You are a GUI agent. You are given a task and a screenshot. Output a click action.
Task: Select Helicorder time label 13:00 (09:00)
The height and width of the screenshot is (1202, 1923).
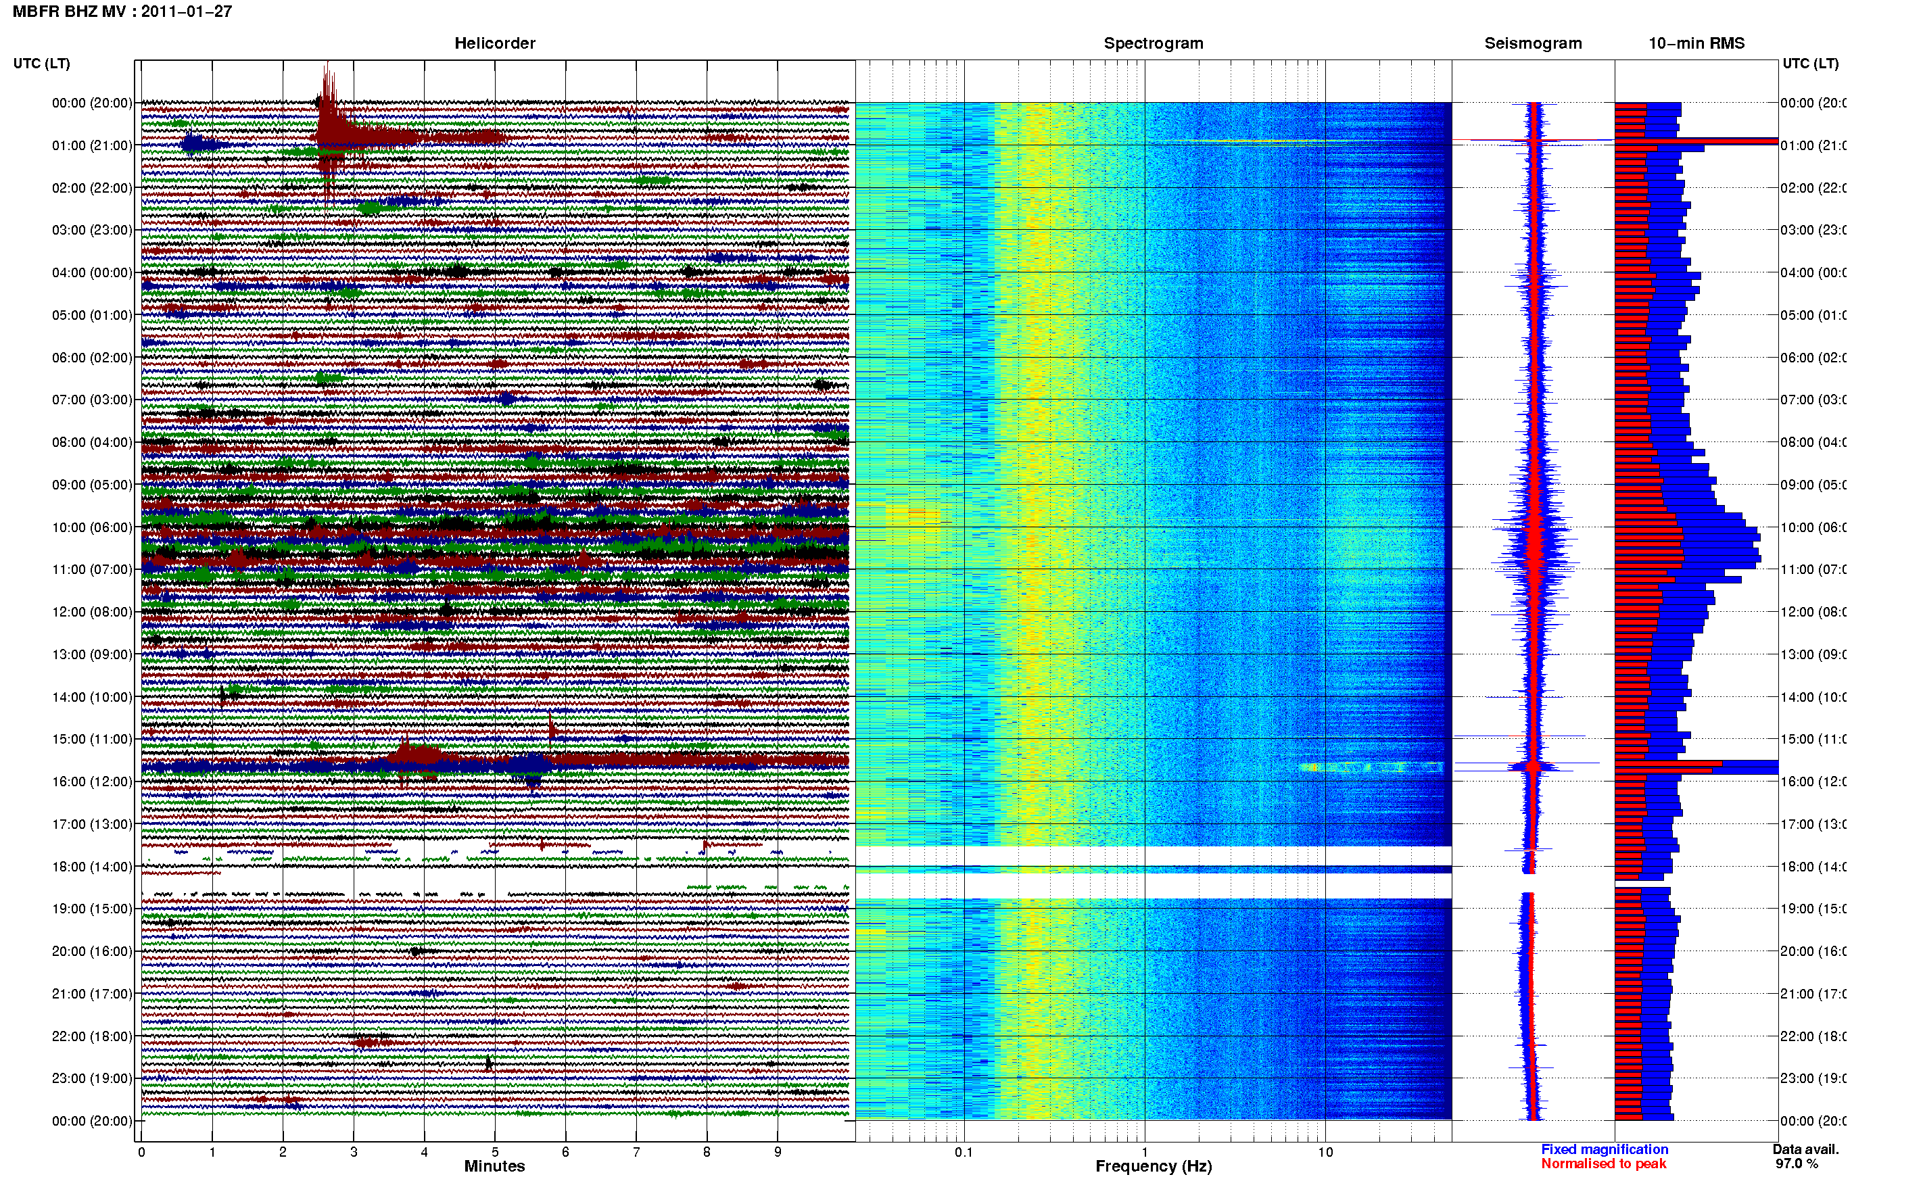tap(92, 654)
